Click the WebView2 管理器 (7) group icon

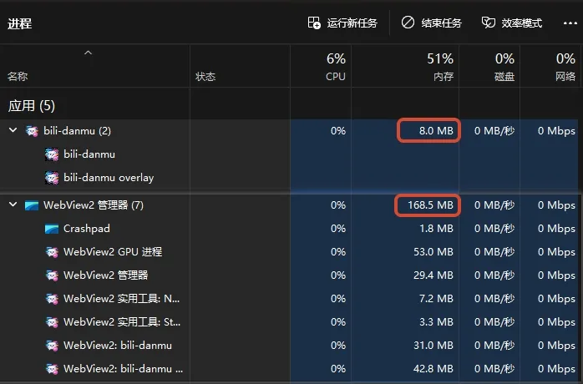pyautogui.click(x=32, y=205)
